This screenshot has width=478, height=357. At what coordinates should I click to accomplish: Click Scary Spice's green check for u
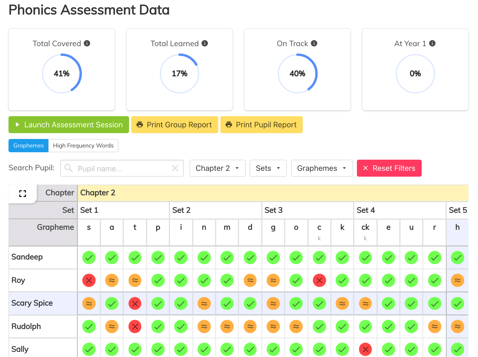click(x=411, y=303)
